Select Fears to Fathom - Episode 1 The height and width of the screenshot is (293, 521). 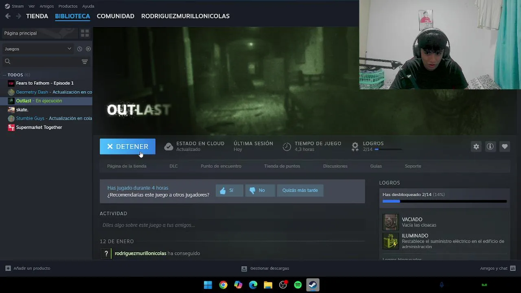click(x=45, y=83)
